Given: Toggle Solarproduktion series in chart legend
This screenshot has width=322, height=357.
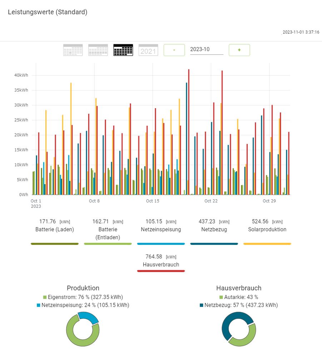Looking at the screenshot, I should coord(267,229).
